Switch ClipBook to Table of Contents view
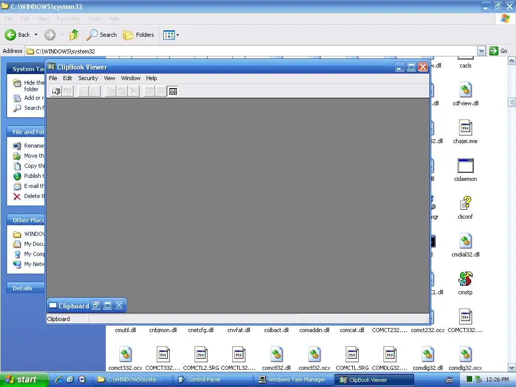This screenshot has height=387, width=516. pos(149,91)
